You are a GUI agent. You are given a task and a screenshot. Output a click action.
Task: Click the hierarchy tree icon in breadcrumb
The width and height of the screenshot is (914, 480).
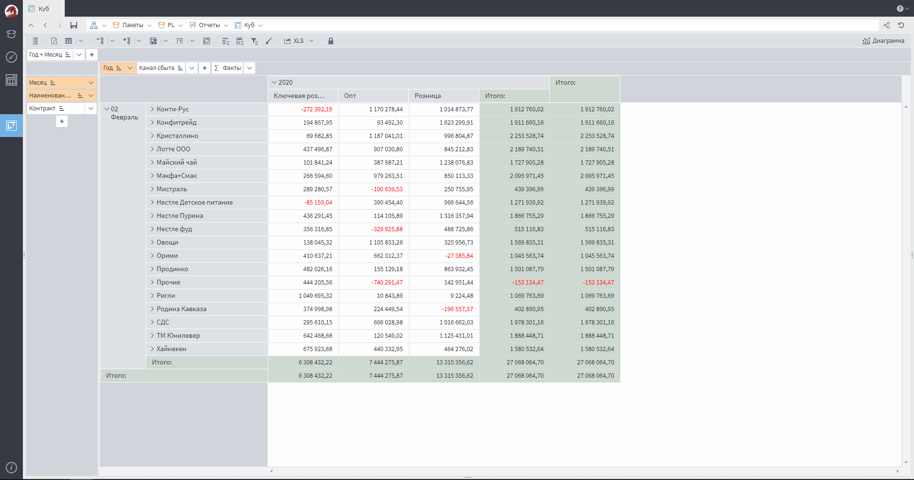pos(94,25)
